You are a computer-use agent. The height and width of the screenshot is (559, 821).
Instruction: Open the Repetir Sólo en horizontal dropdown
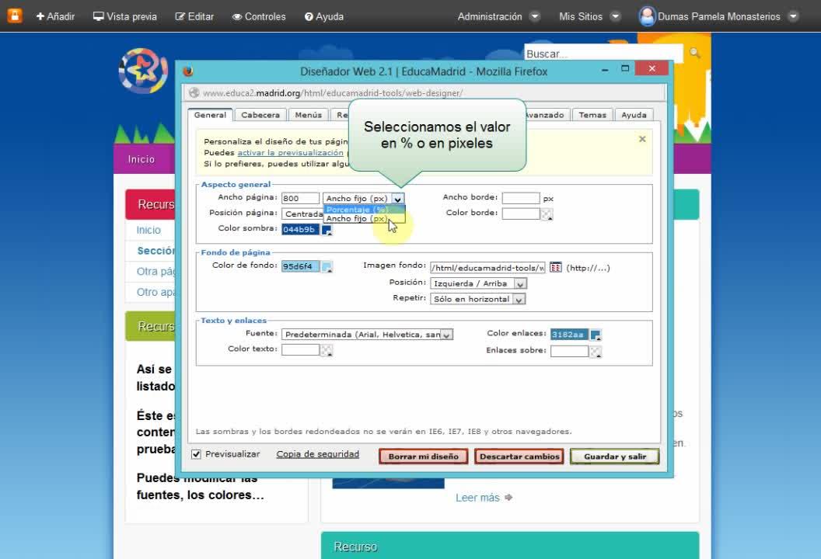[x=477, y=299]
